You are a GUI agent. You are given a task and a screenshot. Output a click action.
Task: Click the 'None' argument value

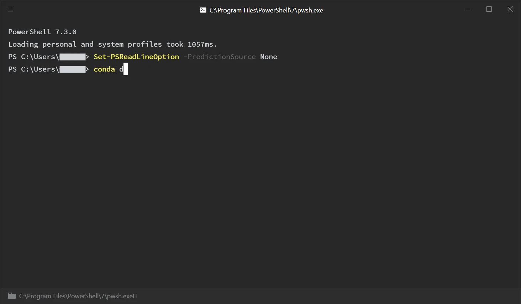[269, 57]
